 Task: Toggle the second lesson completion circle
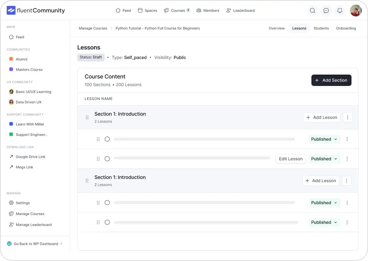click(x=107, y=159)
